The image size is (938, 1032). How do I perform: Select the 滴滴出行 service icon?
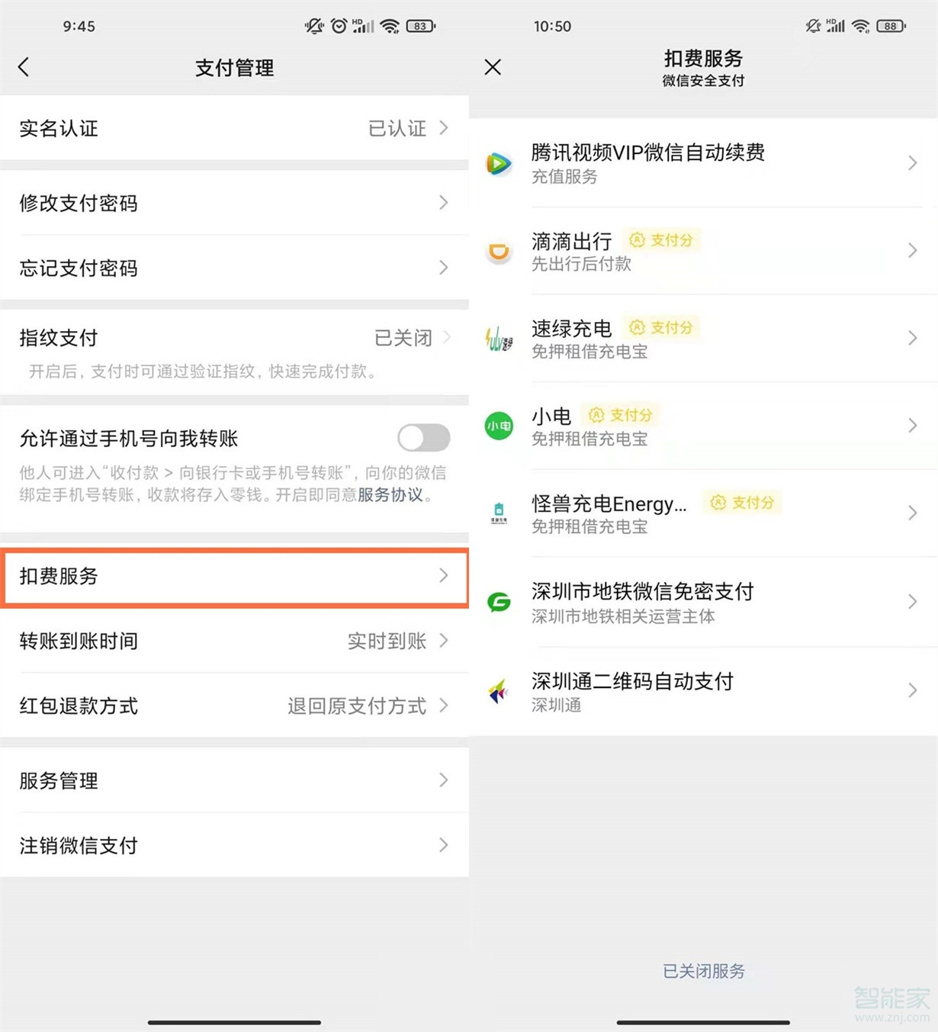(499, 251)
